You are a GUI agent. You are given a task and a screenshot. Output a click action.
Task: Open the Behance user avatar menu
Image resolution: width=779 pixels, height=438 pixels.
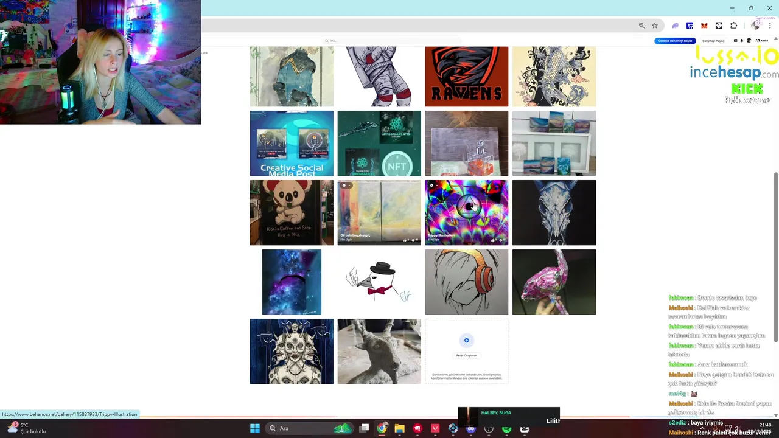click(x=749, y=41)
